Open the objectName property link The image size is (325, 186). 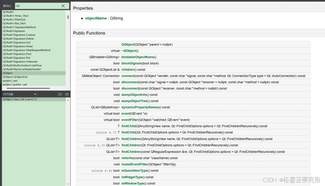point(96,18)
